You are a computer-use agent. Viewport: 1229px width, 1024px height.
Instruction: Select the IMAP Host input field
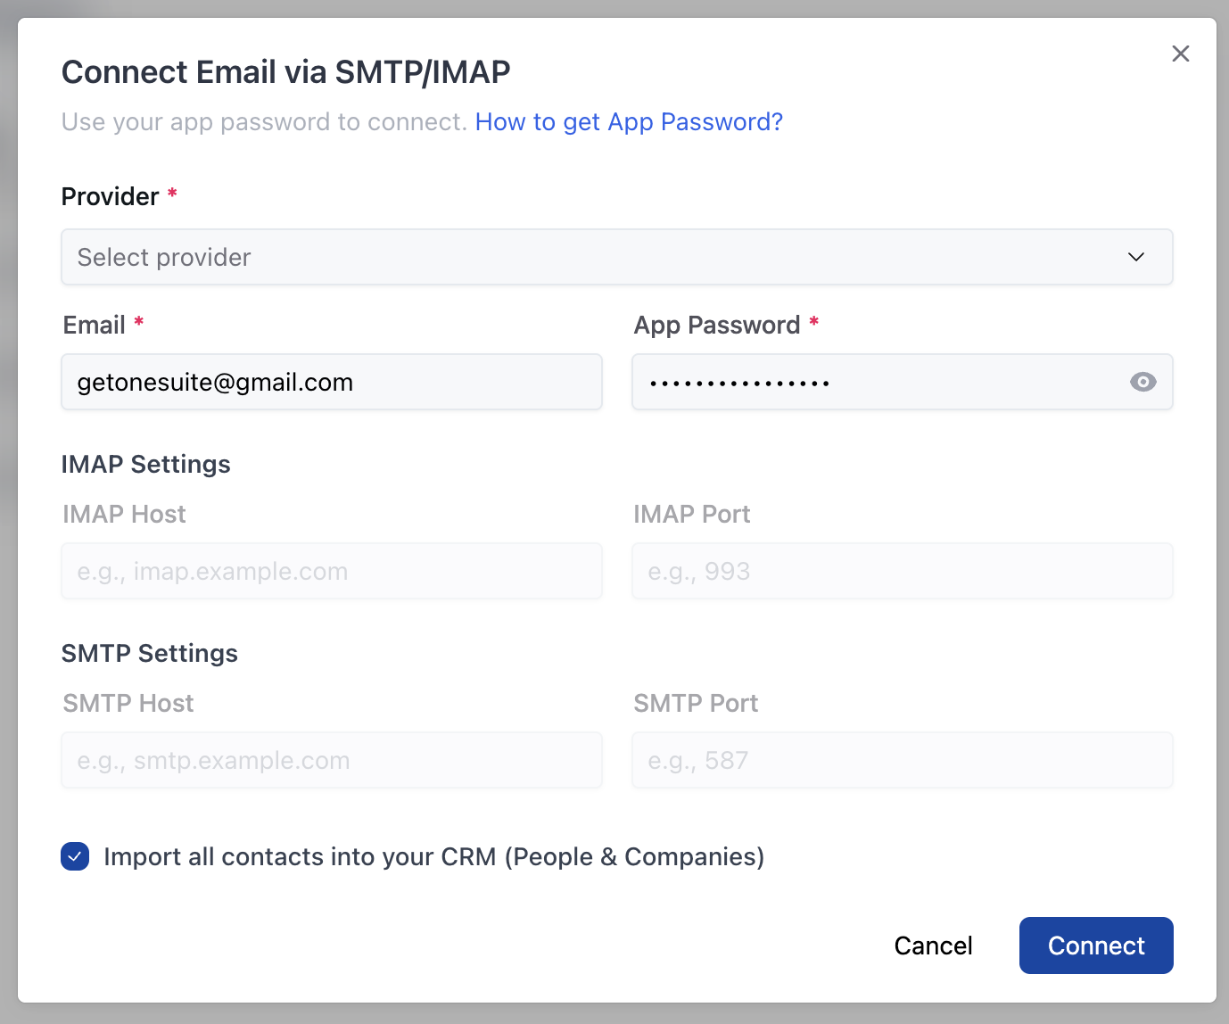pos(331,571)
